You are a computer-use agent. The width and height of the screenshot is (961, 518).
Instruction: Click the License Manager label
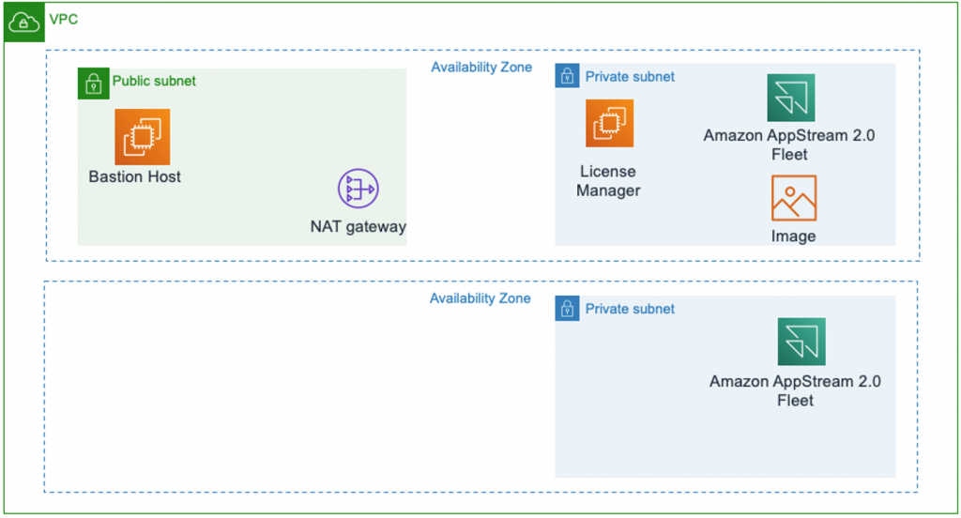coord(608,181)
